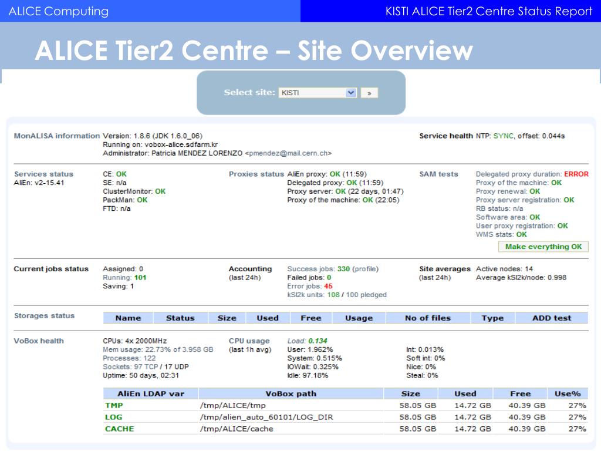Click the ClusterMonitor OK status
601x451 pixels.
point(134,191)
